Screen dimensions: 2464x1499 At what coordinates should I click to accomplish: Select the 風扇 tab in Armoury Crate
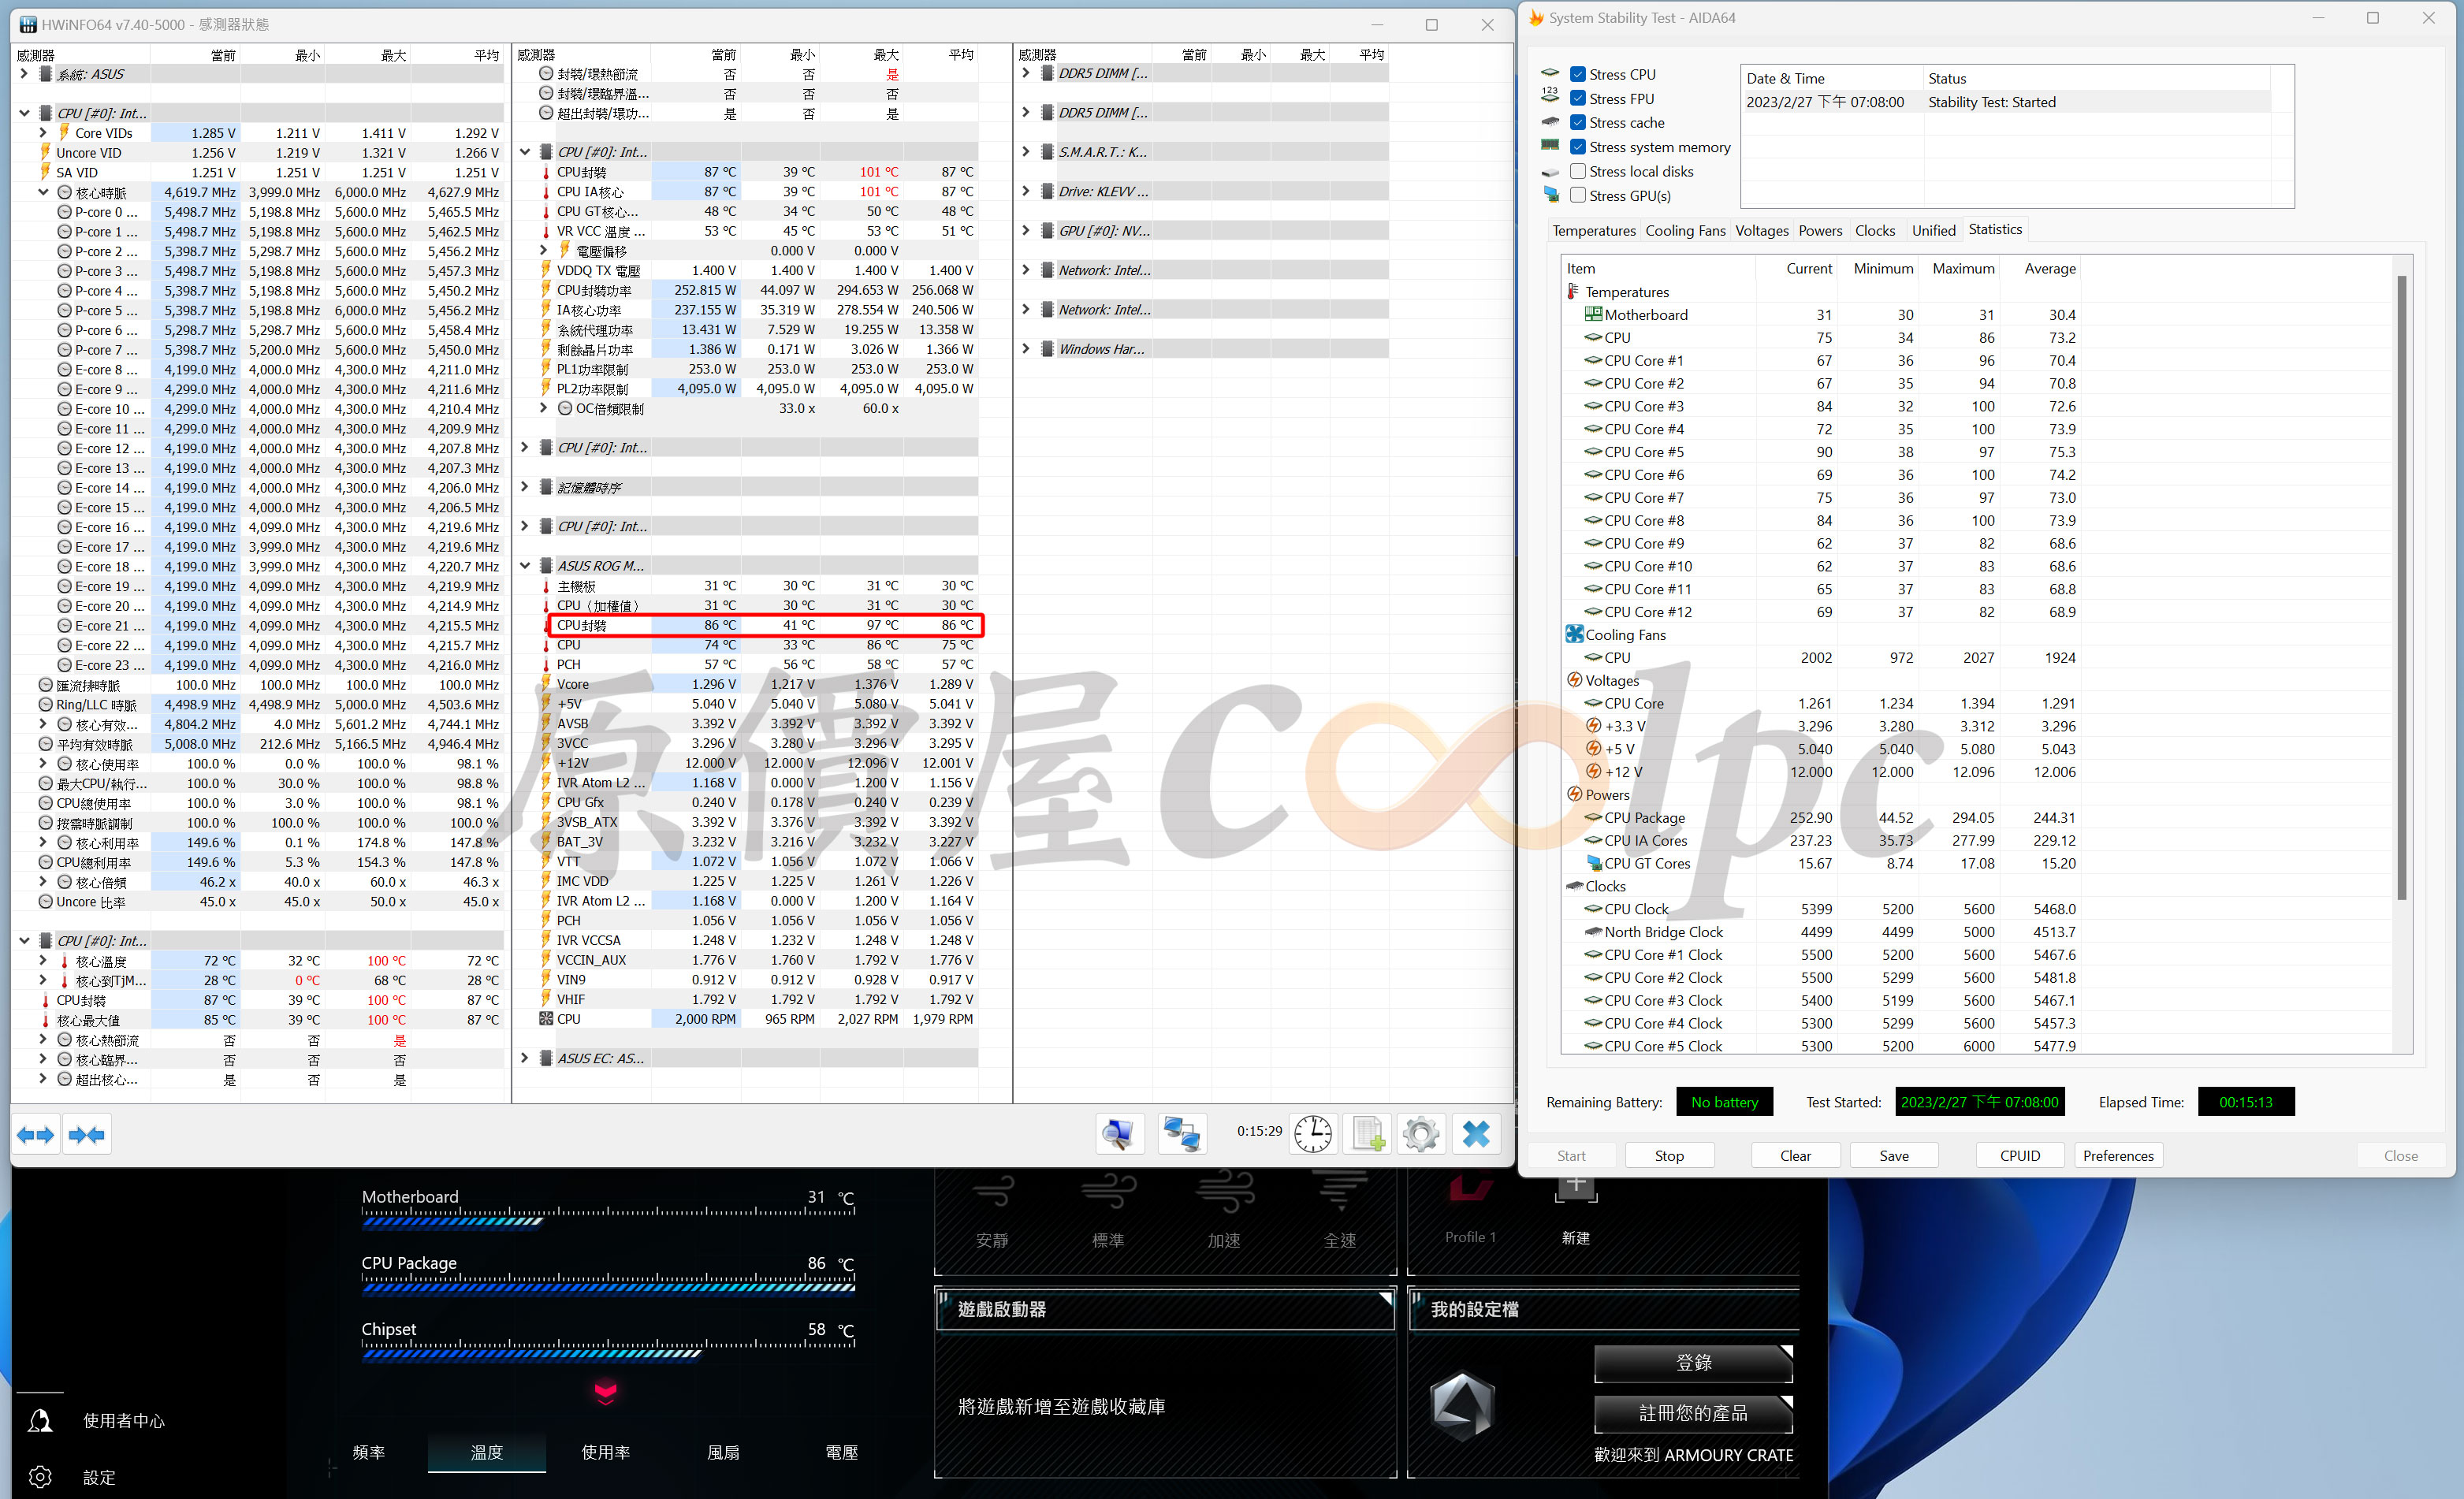coord(723,1452)
